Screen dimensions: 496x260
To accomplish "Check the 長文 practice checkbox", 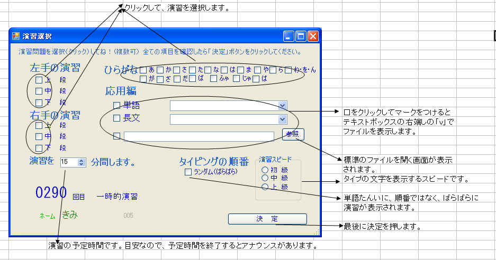I will click(x=116, y=118).
